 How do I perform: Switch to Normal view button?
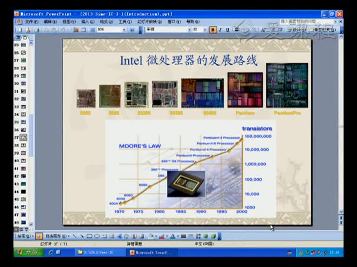pos(16,229)
